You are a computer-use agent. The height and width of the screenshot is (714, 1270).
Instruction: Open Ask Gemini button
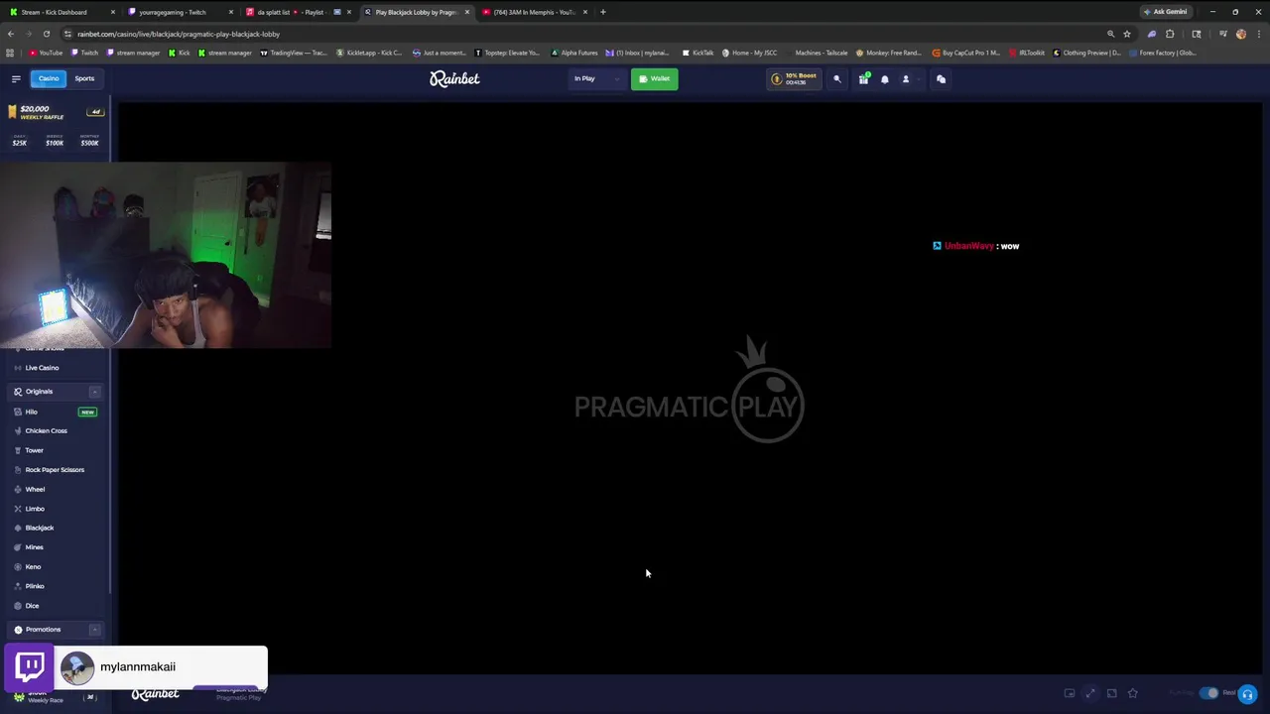(x=1165, y=12)
